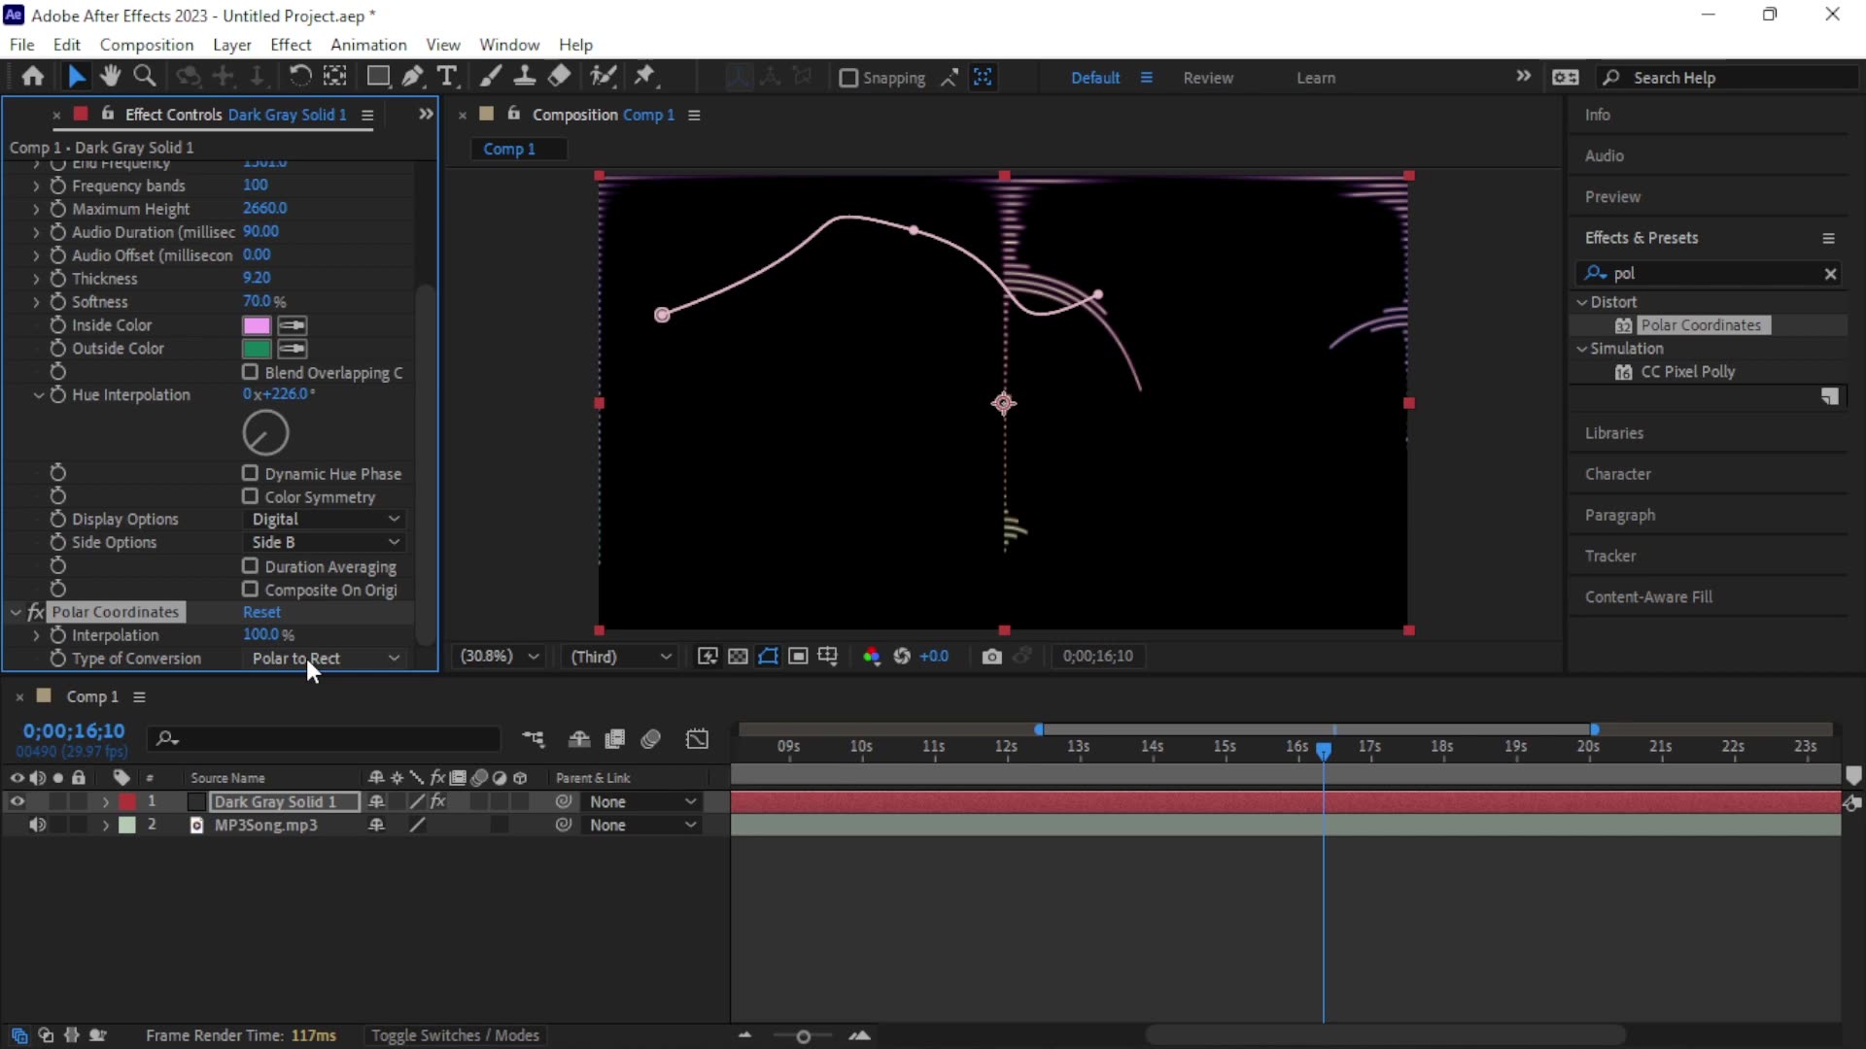Image resolution: width=1866 pixels, height=1049 pixels.
Task: Check the Color Symmetry option
Action: coord(250,496)
